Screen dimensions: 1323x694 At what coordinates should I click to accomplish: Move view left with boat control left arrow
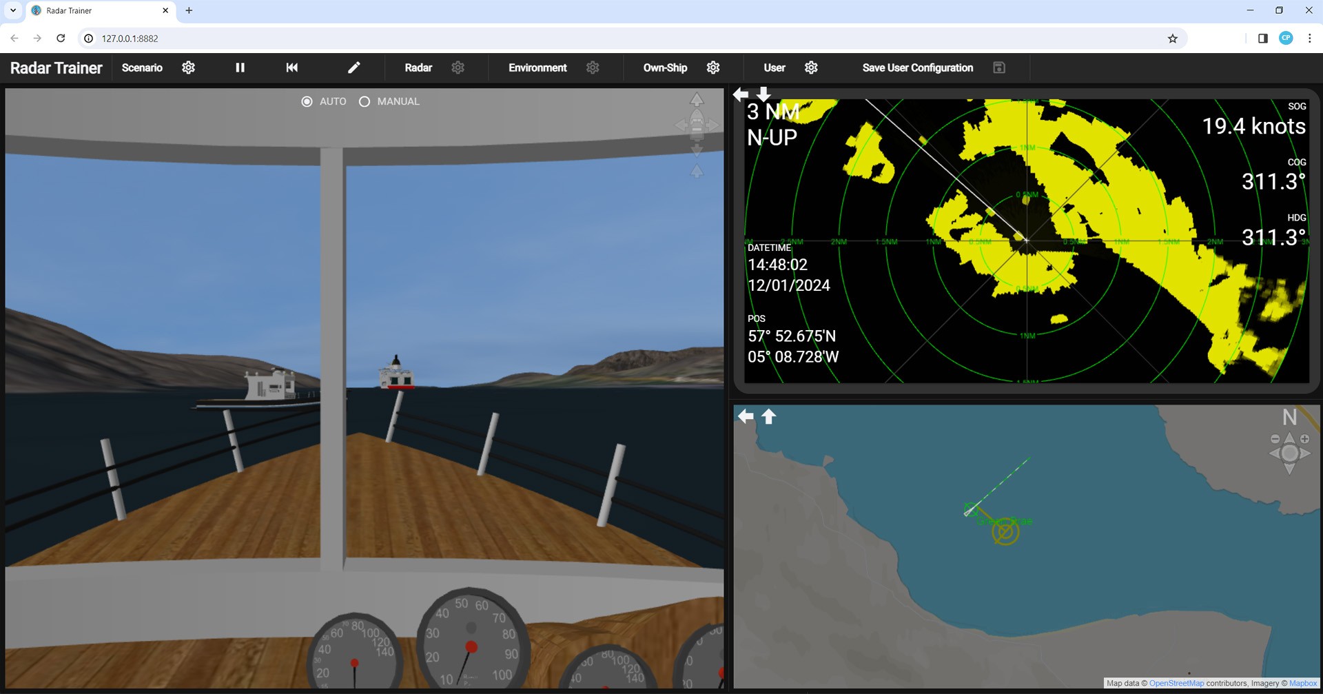point(680,125)
